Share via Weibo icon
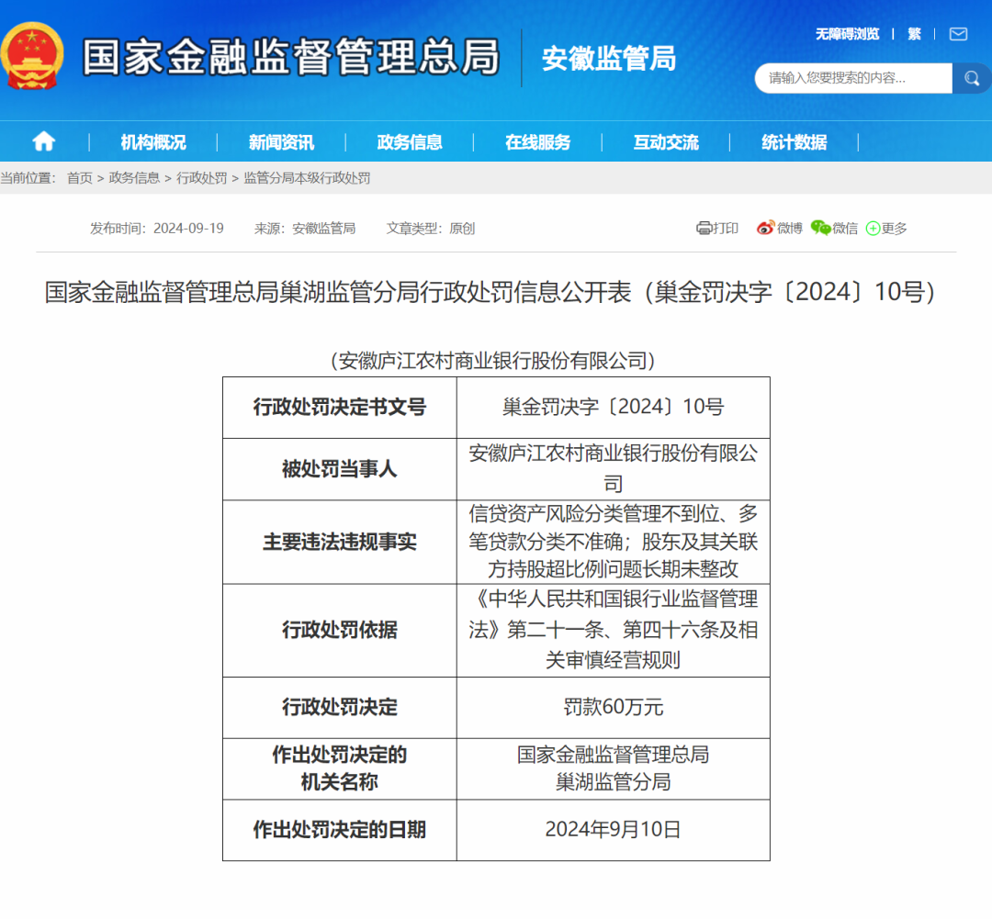The width and height of the screenshot is (992, 919). coord(765,228)
